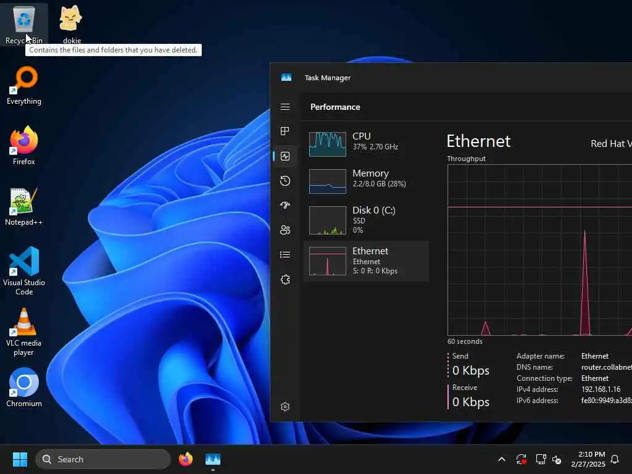Show hidden system tray icons chevron
Image resolution: width=632 pixels, height=474 pixels.
502,459
